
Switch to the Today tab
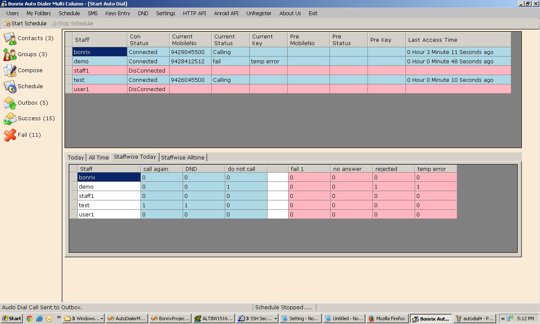tap(76, 157)
